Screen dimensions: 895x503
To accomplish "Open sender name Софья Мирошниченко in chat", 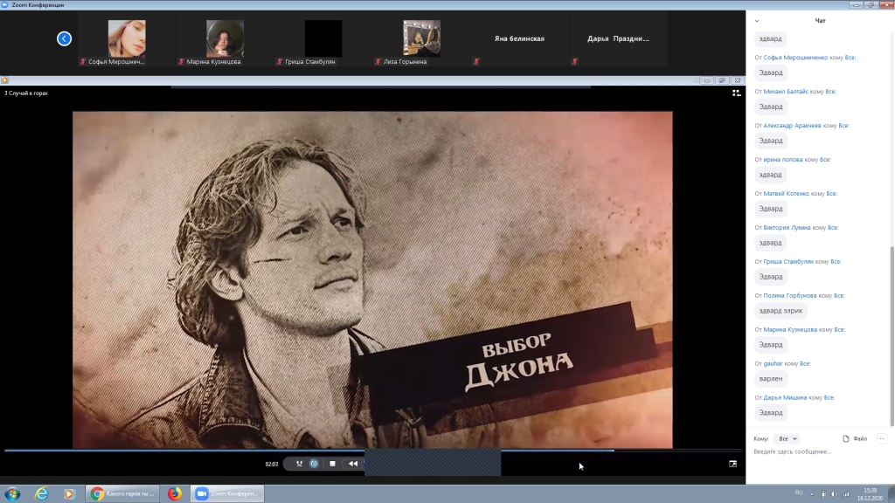I will [x=795, y=58].
